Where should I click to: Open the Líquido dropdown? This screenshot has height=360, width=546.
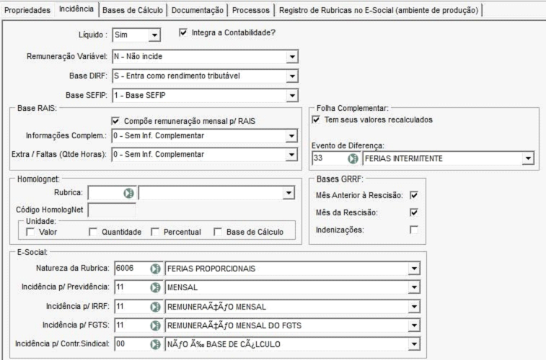point(154,35)
